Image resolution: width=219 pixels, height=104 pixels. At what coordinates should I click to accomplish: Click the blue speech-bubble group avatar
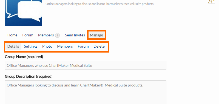tap(24, 13)
